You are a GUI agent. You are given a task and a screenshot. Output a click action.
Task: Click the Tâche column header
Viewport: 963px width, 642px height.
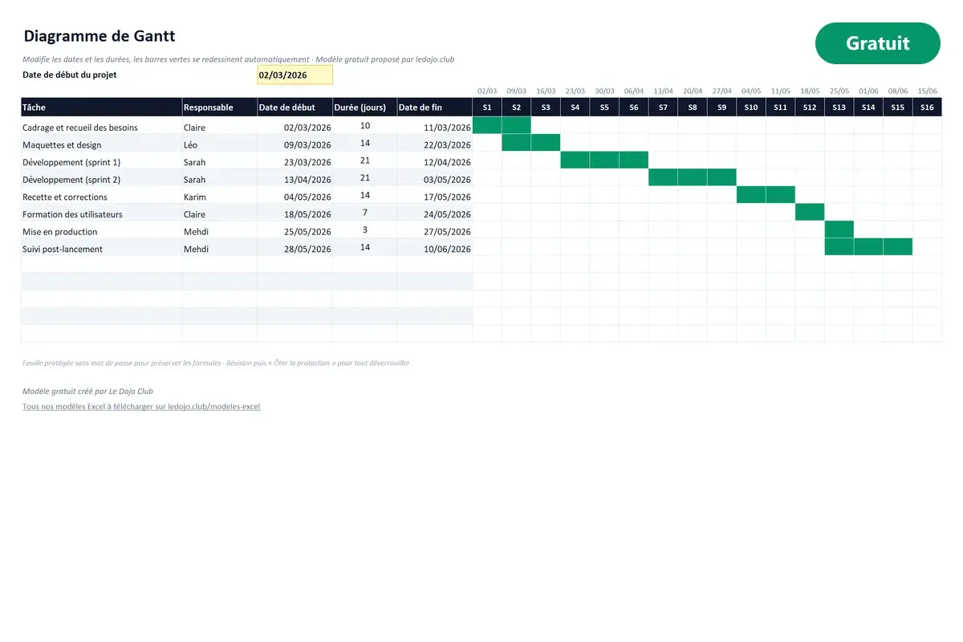click(102, 107)
